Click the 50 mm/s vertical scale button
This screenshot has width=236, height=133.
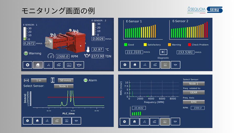[x=66, y=80]
